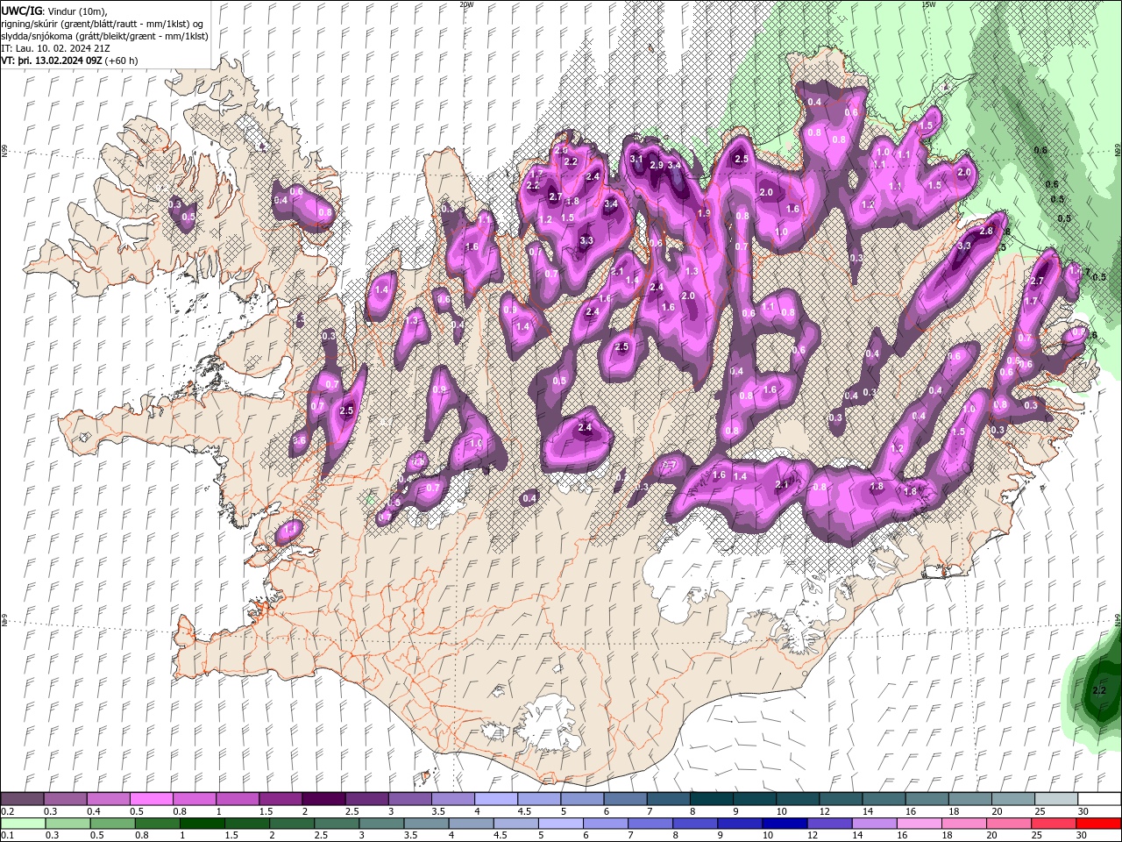Viewport: 1122px width, 842px height.
Task: Select light blue upper swatch starting at 4
Action: click(x=494, y=799)
